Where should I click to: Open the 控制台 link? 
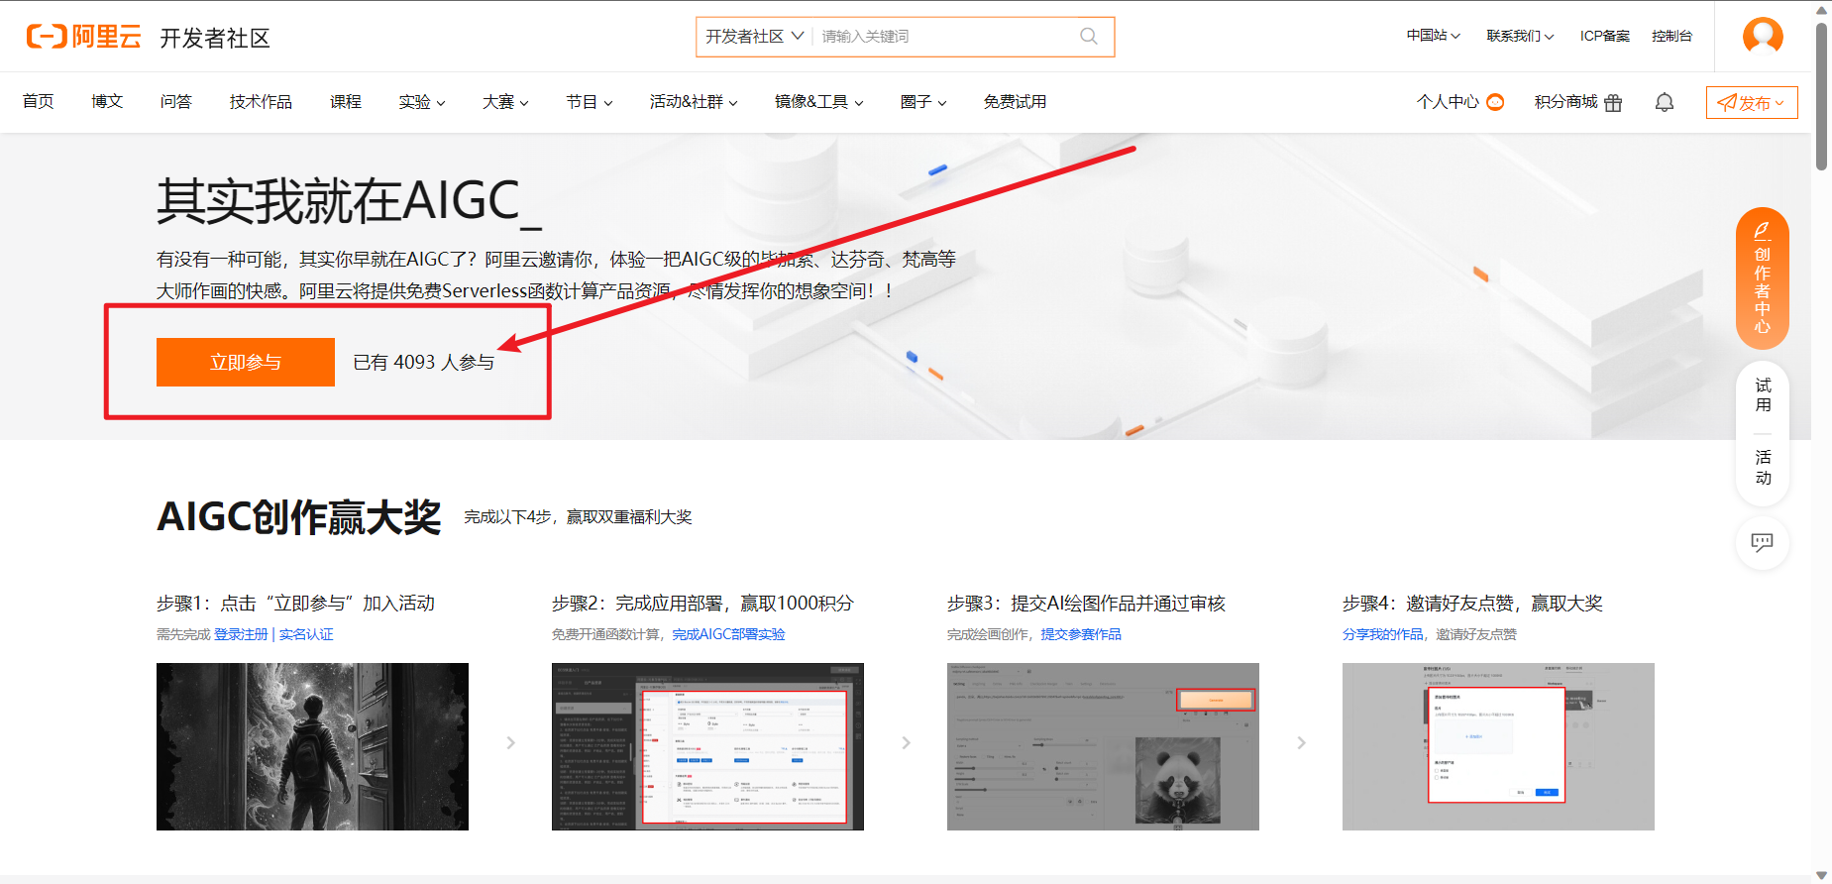tap(1671, 36)
